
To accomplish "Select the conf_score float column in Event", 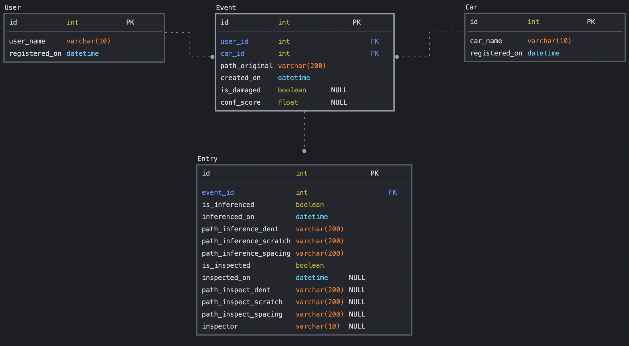I will click(240, 102).
